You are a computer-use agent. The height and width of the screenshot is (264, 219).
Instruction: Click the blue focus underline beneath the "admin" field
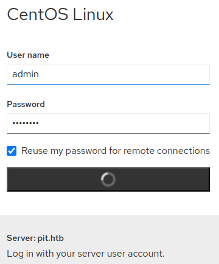click(108, 84)
